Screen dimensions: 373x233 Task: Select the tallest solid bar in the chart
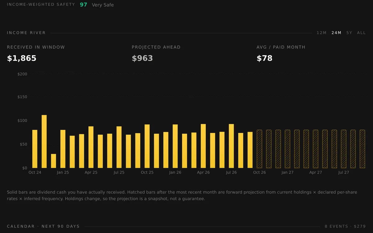[x=44, y=141]
